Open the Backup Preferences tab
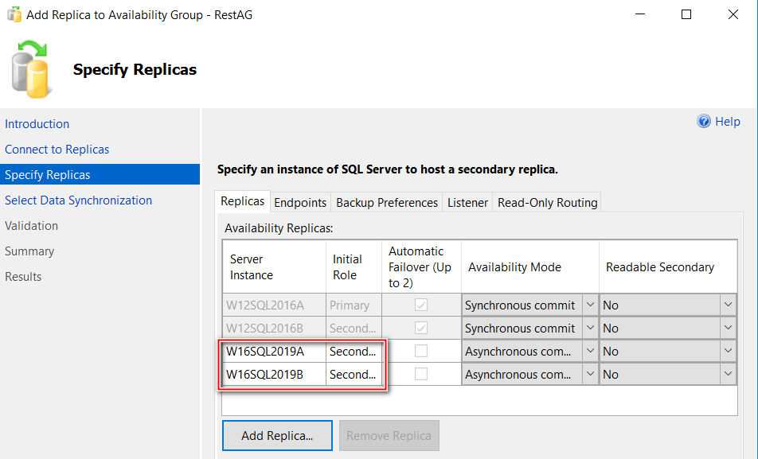The height and width of the screenshot is (459, 758). (x=387, y=203)
